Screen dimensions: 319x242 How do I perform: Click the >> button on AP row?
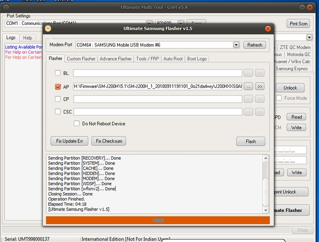[x=260, y=87]
